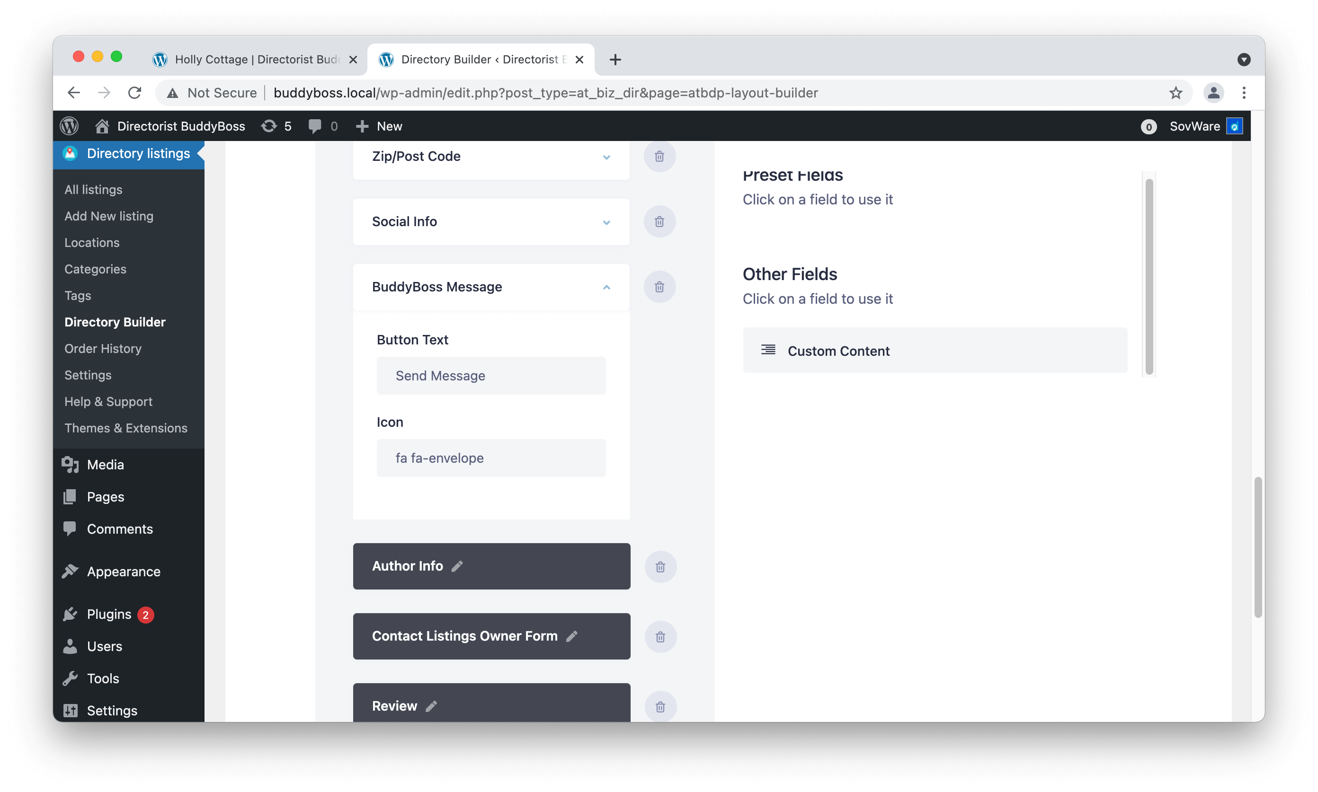Edit the fa fa-envelope icon field

click(491, 458)
